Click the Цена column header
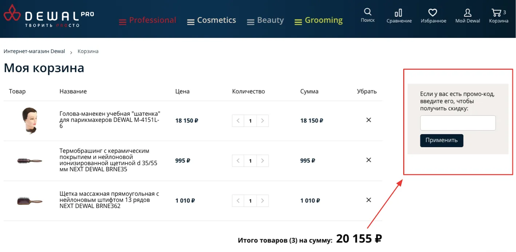The image size is (516, 252). pos(182,91)
